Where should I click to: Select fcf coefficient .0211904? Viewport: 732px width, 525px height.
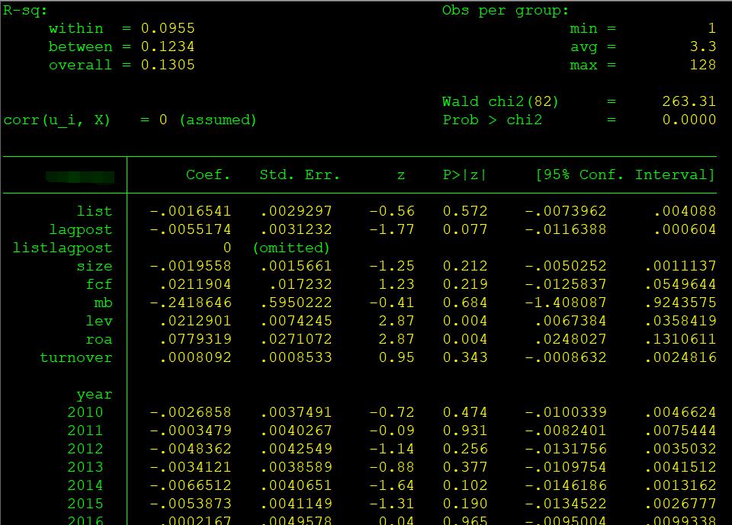point(195,284)
